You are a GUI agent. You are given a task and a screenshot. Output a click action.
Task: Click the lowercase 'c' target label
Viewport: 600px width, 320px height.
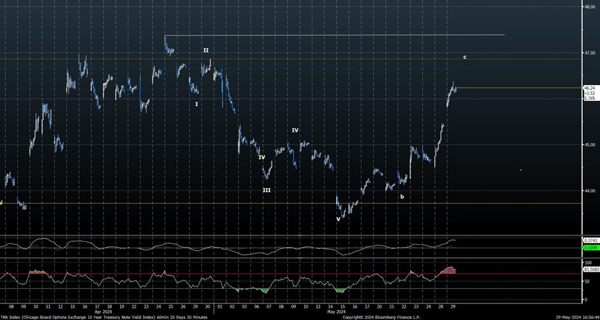465,57
